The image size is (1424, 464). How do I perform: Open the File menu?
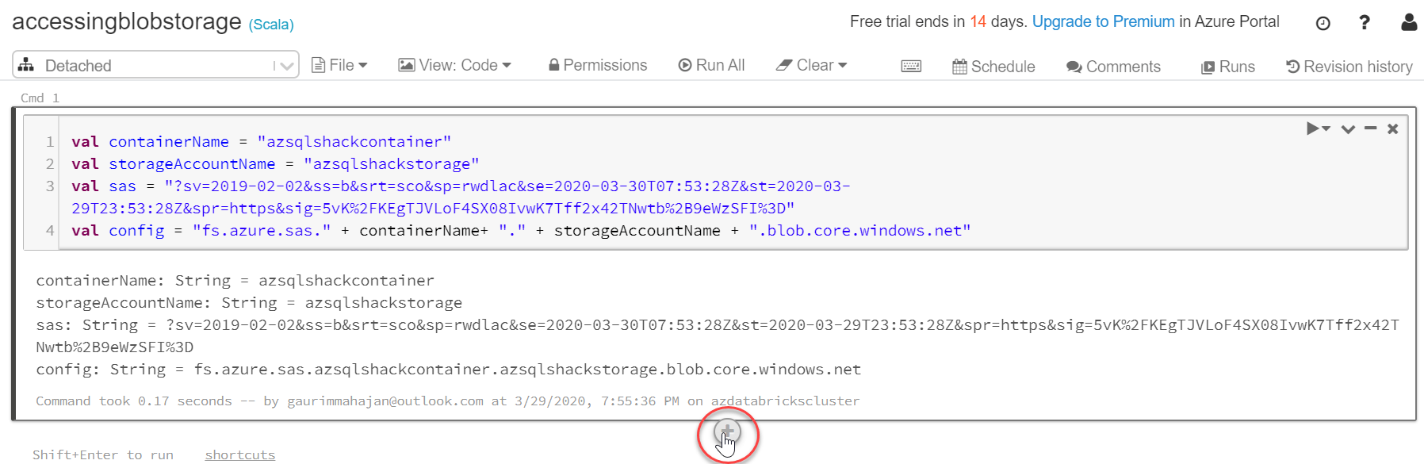339,65
